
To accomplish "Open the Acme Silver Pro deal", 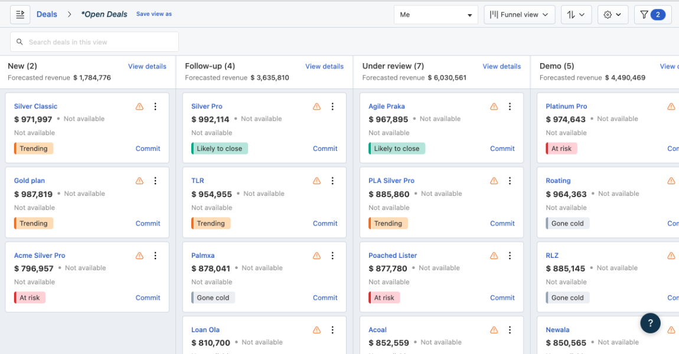I will pos(40,255).
